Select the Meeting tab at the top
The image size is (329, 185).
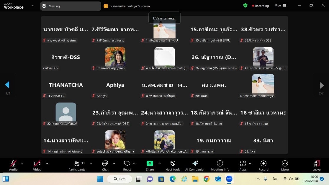[x=71, y=6]
